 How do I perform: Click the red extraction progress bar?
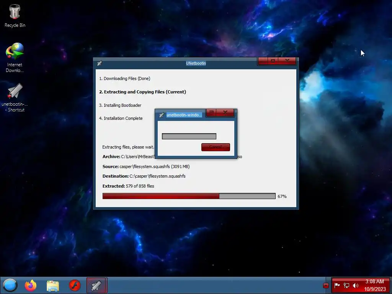[189, 196]
